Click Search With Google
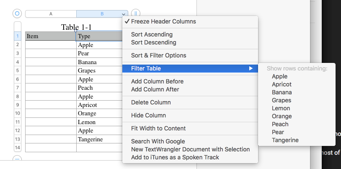Viewport: 341px width, 169px height. point(158,141)
